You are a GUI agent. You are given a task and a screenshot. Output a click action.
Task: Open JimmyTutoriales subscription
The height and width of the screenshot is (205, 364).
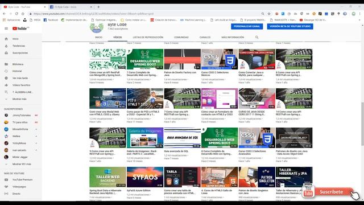pyautogui.click(x=21, y=115)
